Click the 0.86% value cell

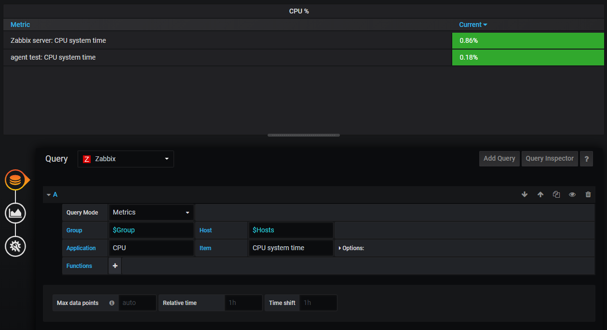[528, 40]
